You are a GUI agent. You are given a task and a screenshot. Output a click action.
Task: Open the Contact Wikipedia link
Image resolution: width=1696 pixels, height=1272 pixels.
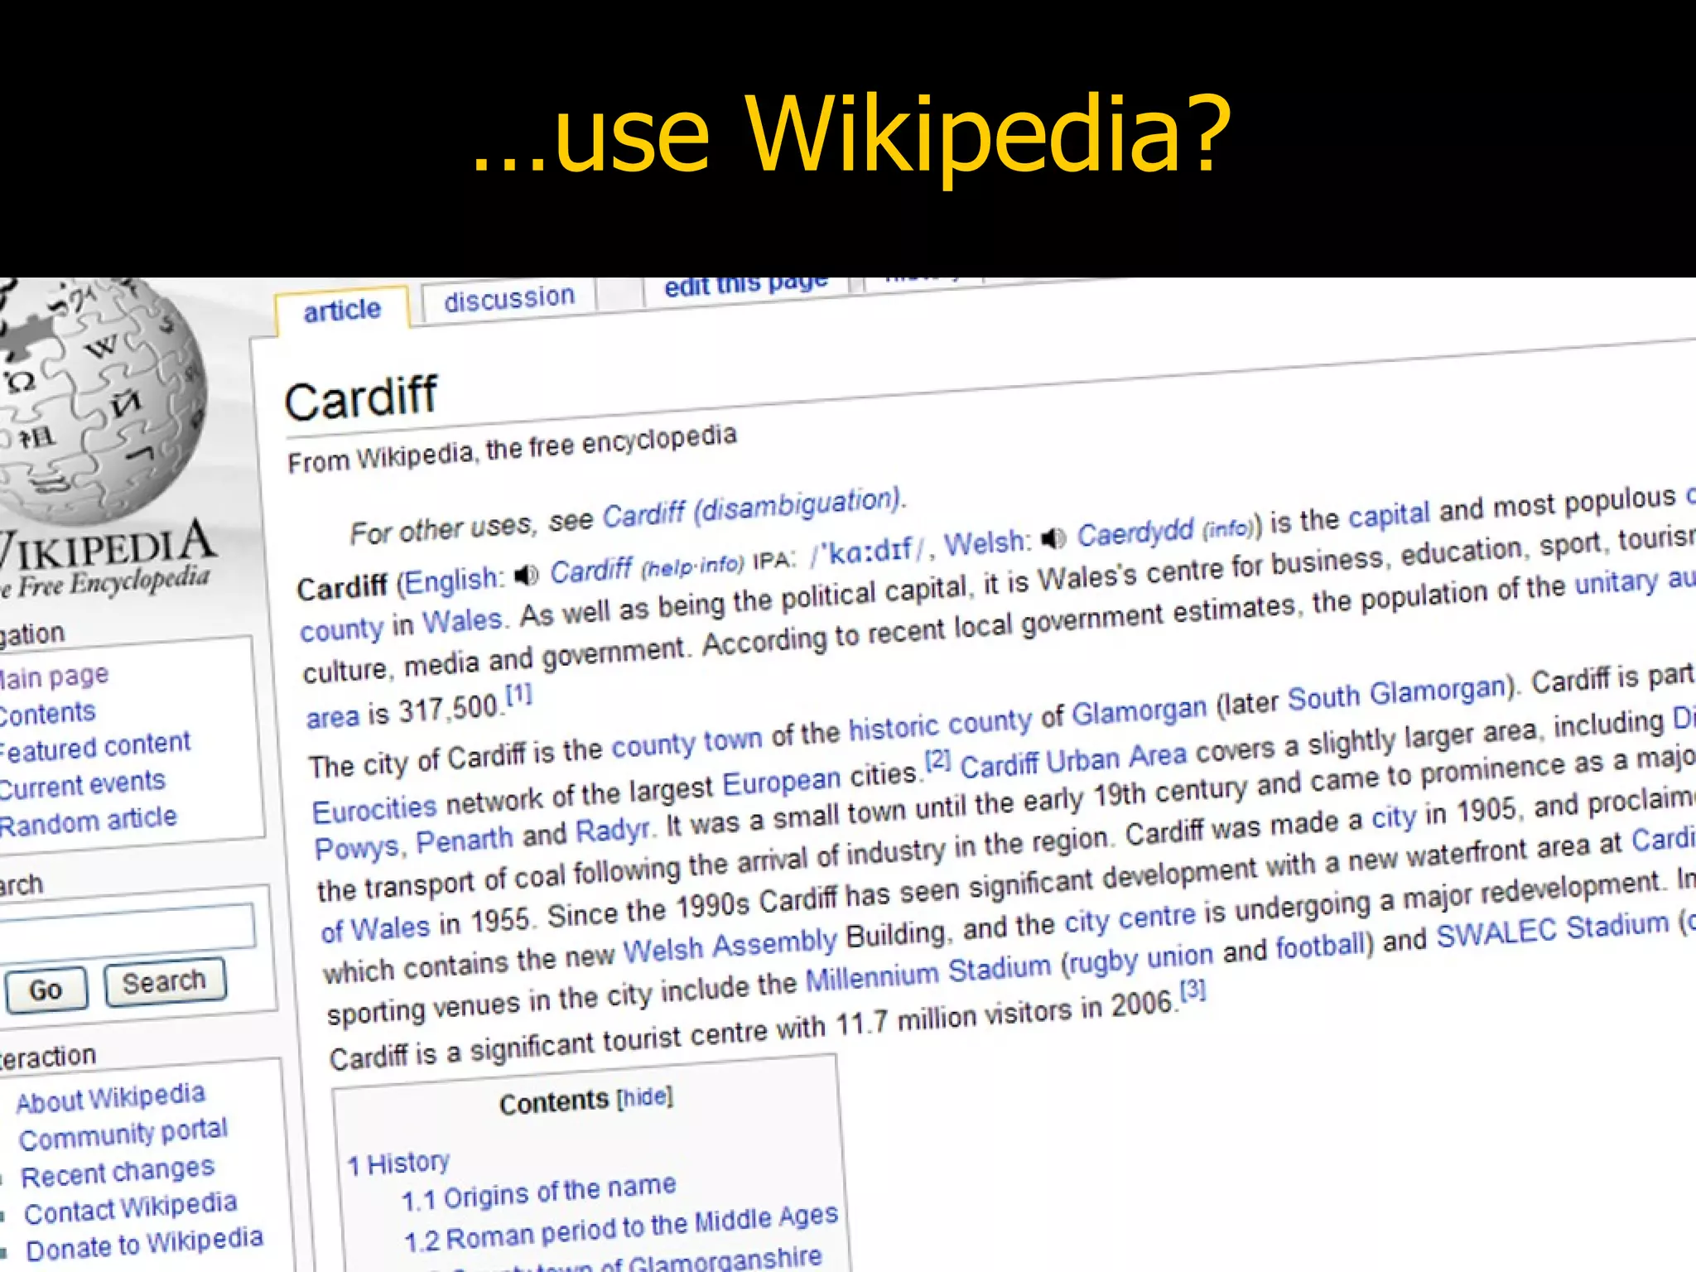click(131, 1208)
